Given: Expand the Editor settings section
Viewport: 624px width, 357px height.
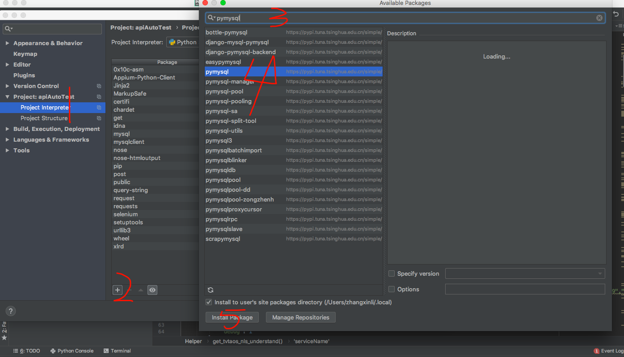Looking at the screenshot, I should [x=7, y=65].
